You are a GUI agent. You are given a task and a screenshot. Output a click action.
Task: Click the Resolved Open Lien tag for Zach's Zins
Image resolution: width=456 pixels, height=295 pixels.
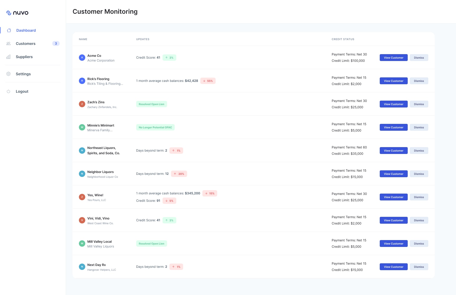click(x=151, y=104)
